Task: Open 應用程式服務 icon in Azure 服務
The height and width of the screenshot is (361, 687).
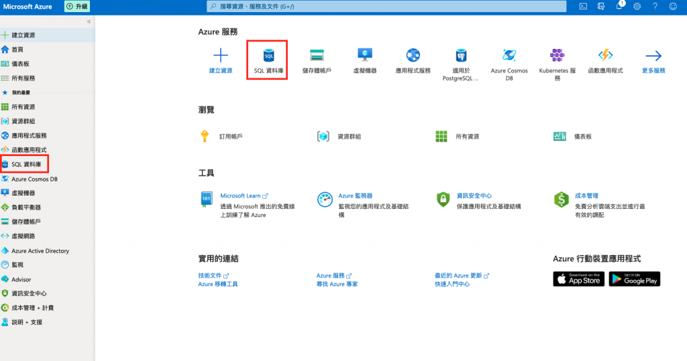Action: click(x=413, y=55)
